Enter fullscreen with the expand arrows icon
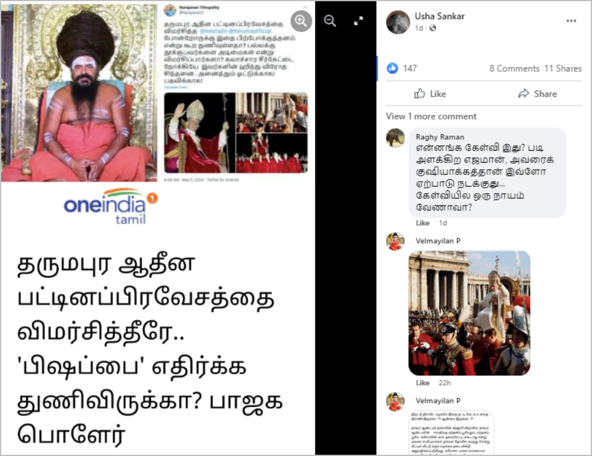 pyautogui.click(x=358, y=21)
